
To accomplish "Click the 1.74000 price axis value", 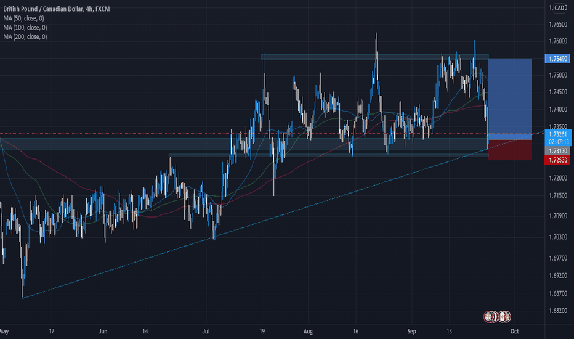I will point(558,109).
